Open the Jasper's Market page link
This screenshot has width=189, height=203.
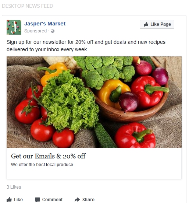(x=45, y=24)
